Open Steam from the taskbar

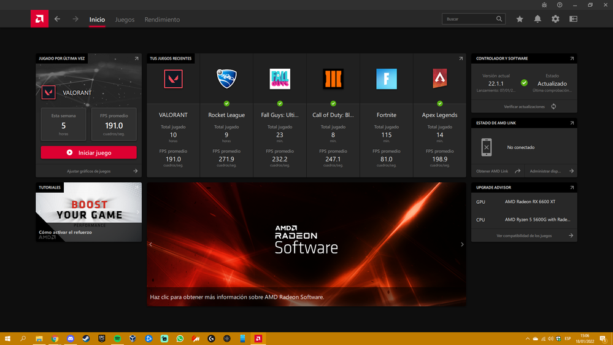tap(86, 339)
